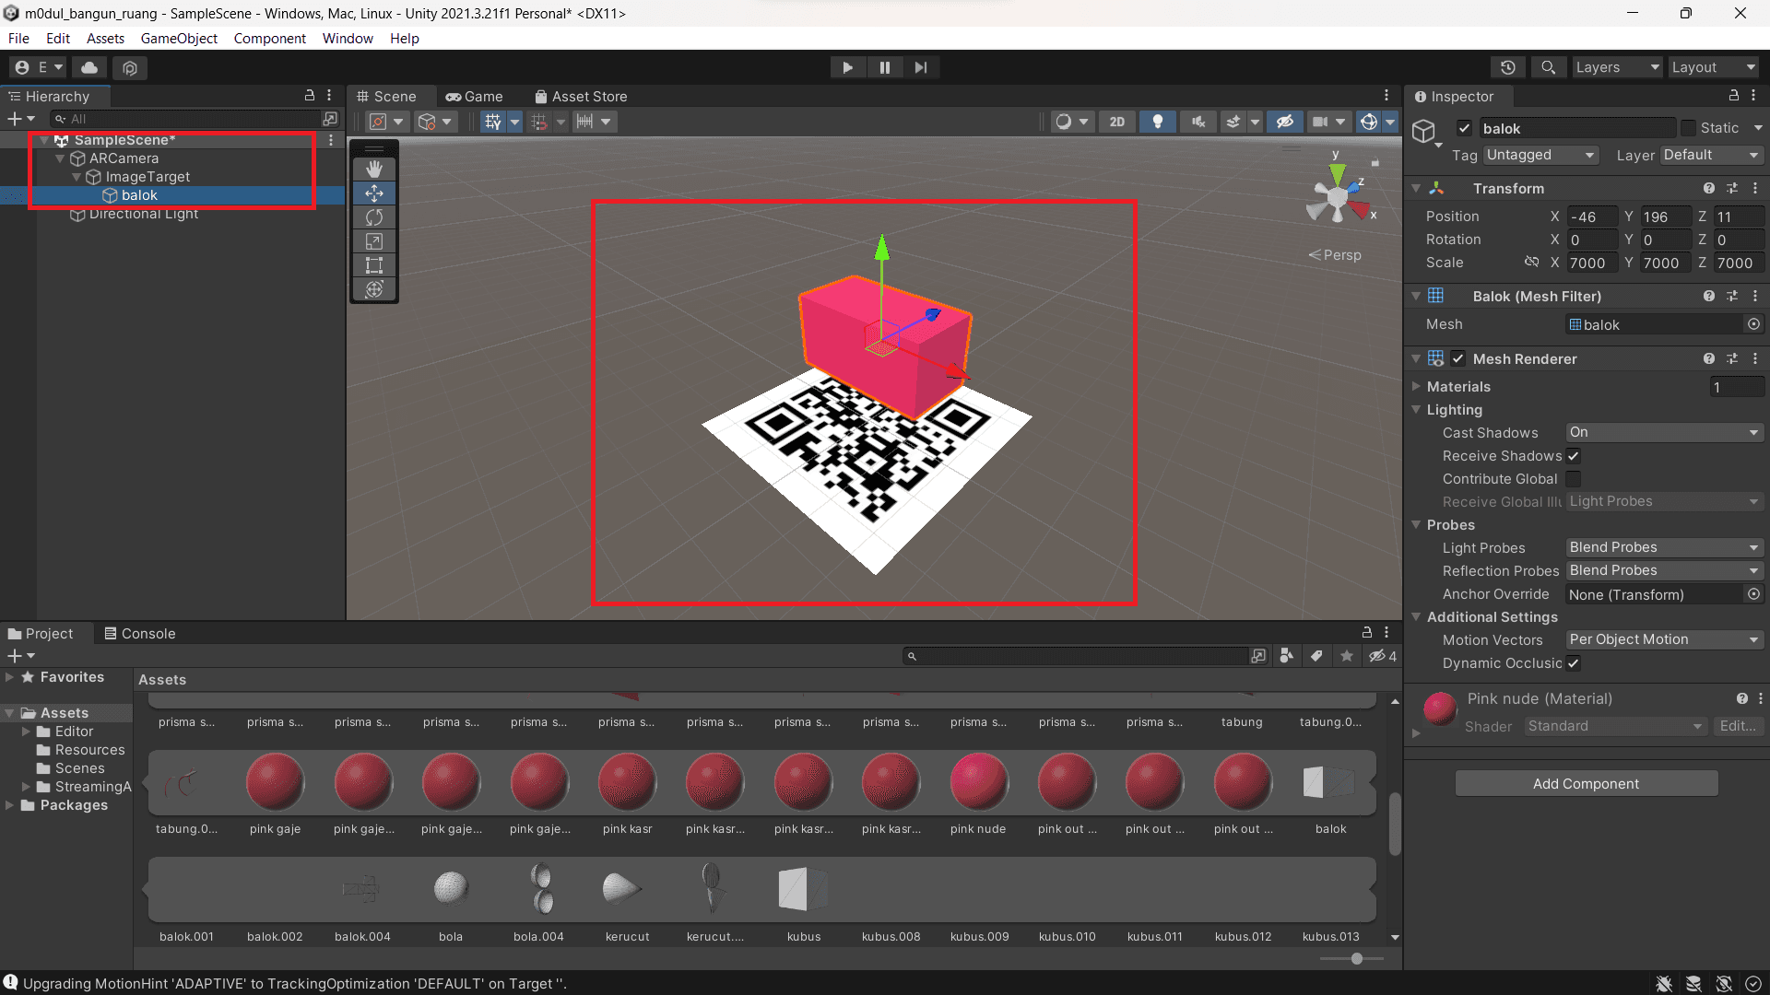Screen dimensions: 1770x995
Task: Open the global search magnifier
Action: click(1549, 67)
